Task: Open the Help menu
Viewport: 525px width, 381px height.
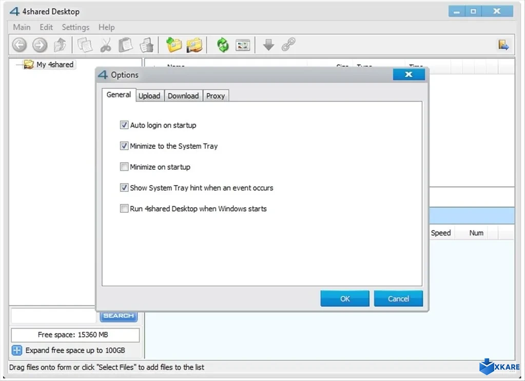Action: coord(106,27)
